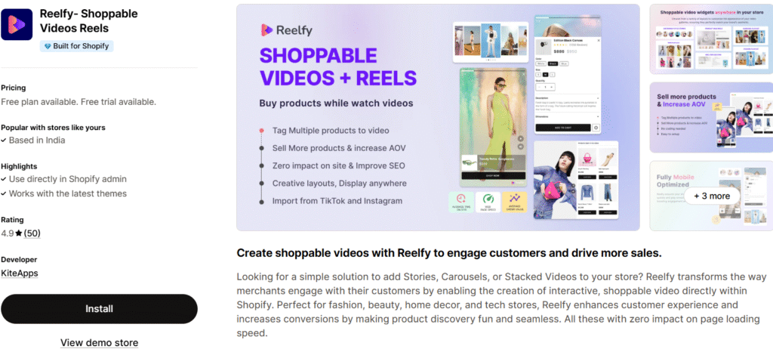Click the Reelfy logo in the banner image
The image size is (773, 349).
286,30
